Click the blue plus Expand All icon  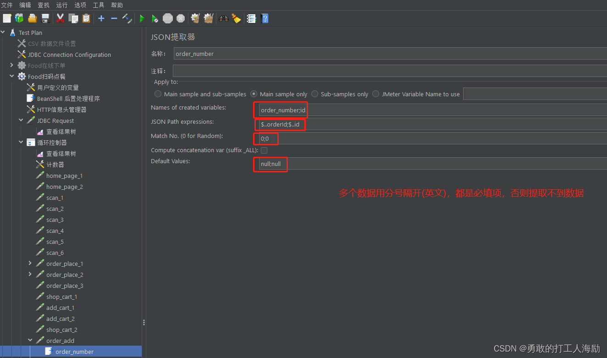coord(101,18)
